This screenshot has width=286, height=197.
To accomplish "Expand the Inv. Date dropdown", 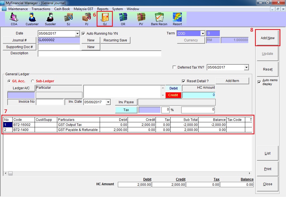I will point(108,102).
